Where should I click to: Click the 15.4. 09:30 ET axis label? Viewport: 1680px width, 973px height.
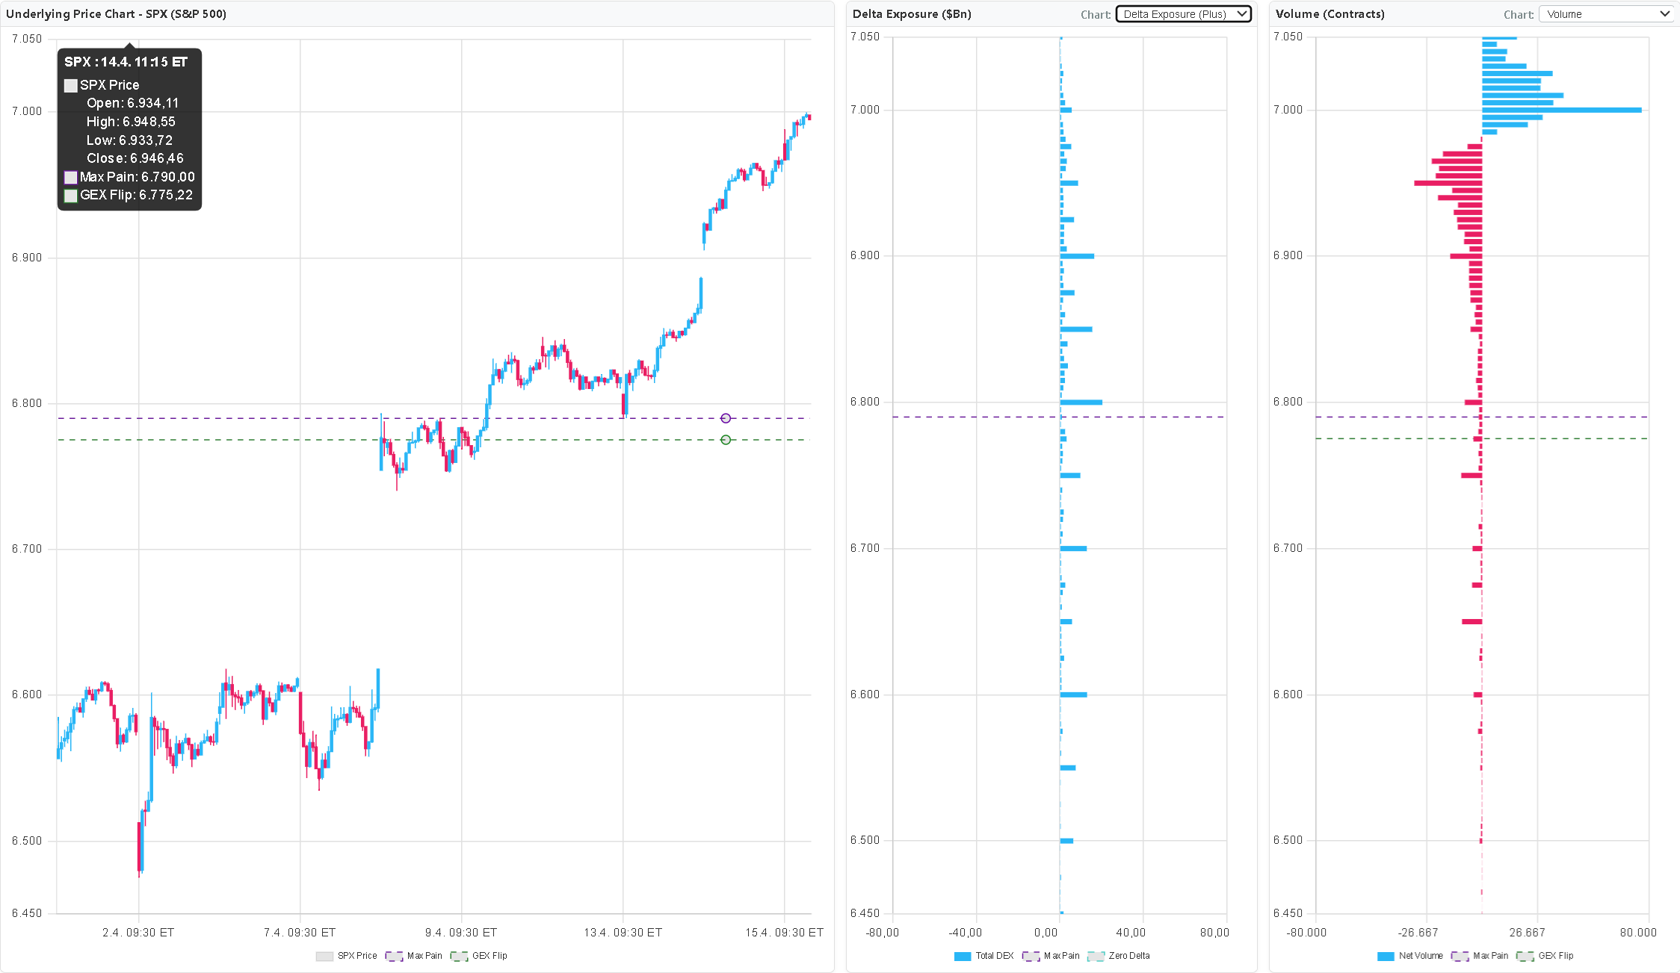point(784,932)
